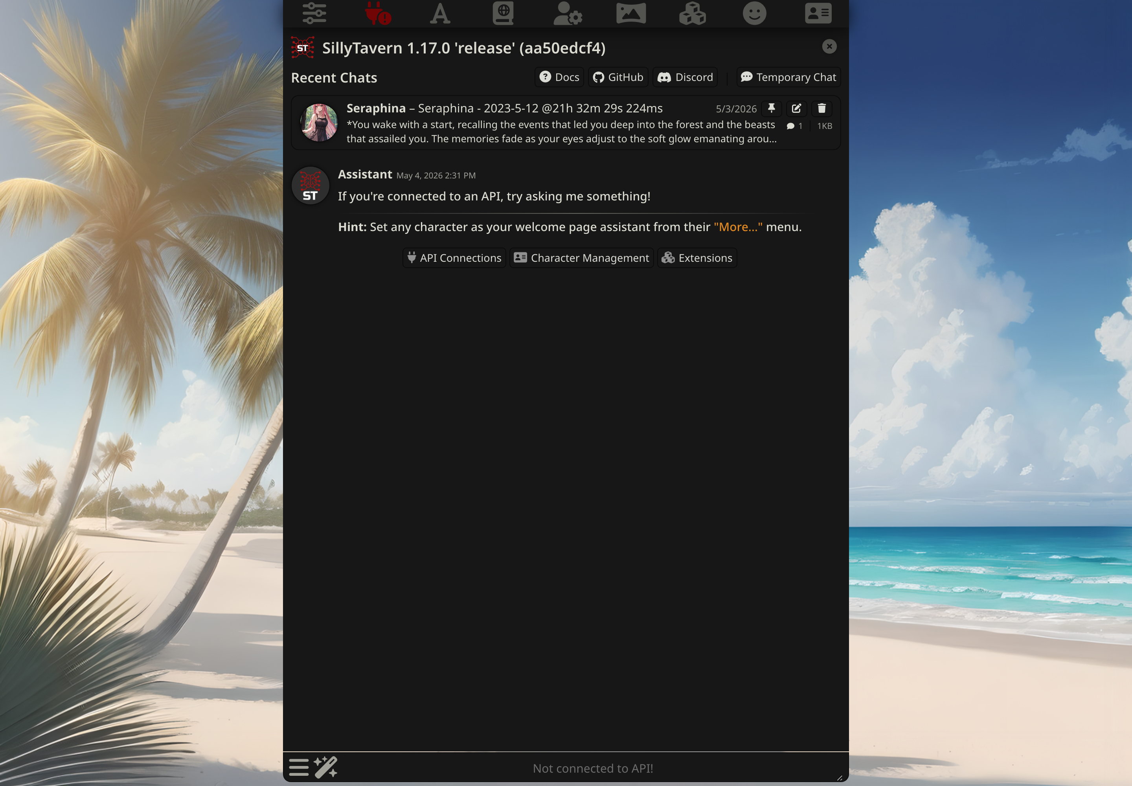Start a Temporary Chat
This screenshot has height=786, width=1132.
coord(788,77)
